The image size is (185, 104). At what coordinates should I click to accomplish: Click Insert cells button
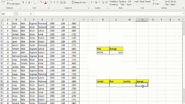(136, 3)
